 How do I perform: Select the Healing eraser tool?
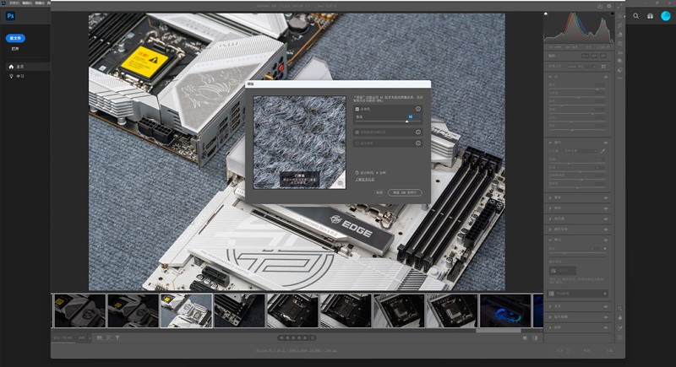click(620, 35)
